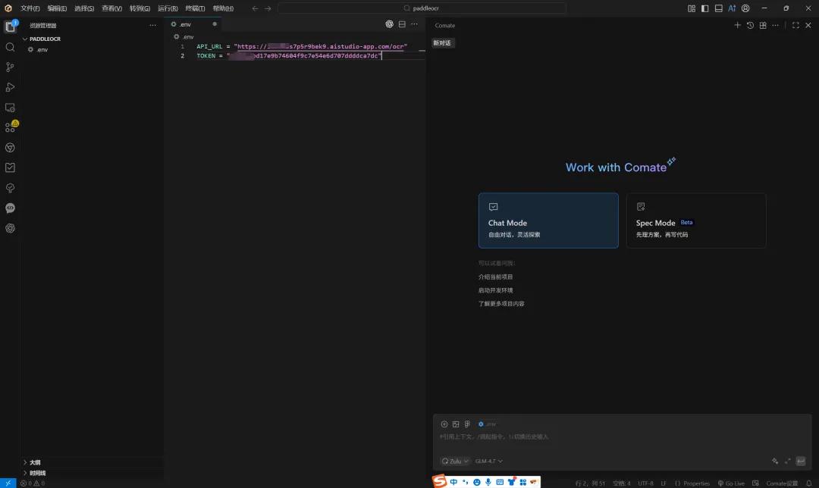Image resolution: width=819 pixels, height=488 pixels.
Task: Toggle Comate panel fullscreen mode
Action: 795,25
